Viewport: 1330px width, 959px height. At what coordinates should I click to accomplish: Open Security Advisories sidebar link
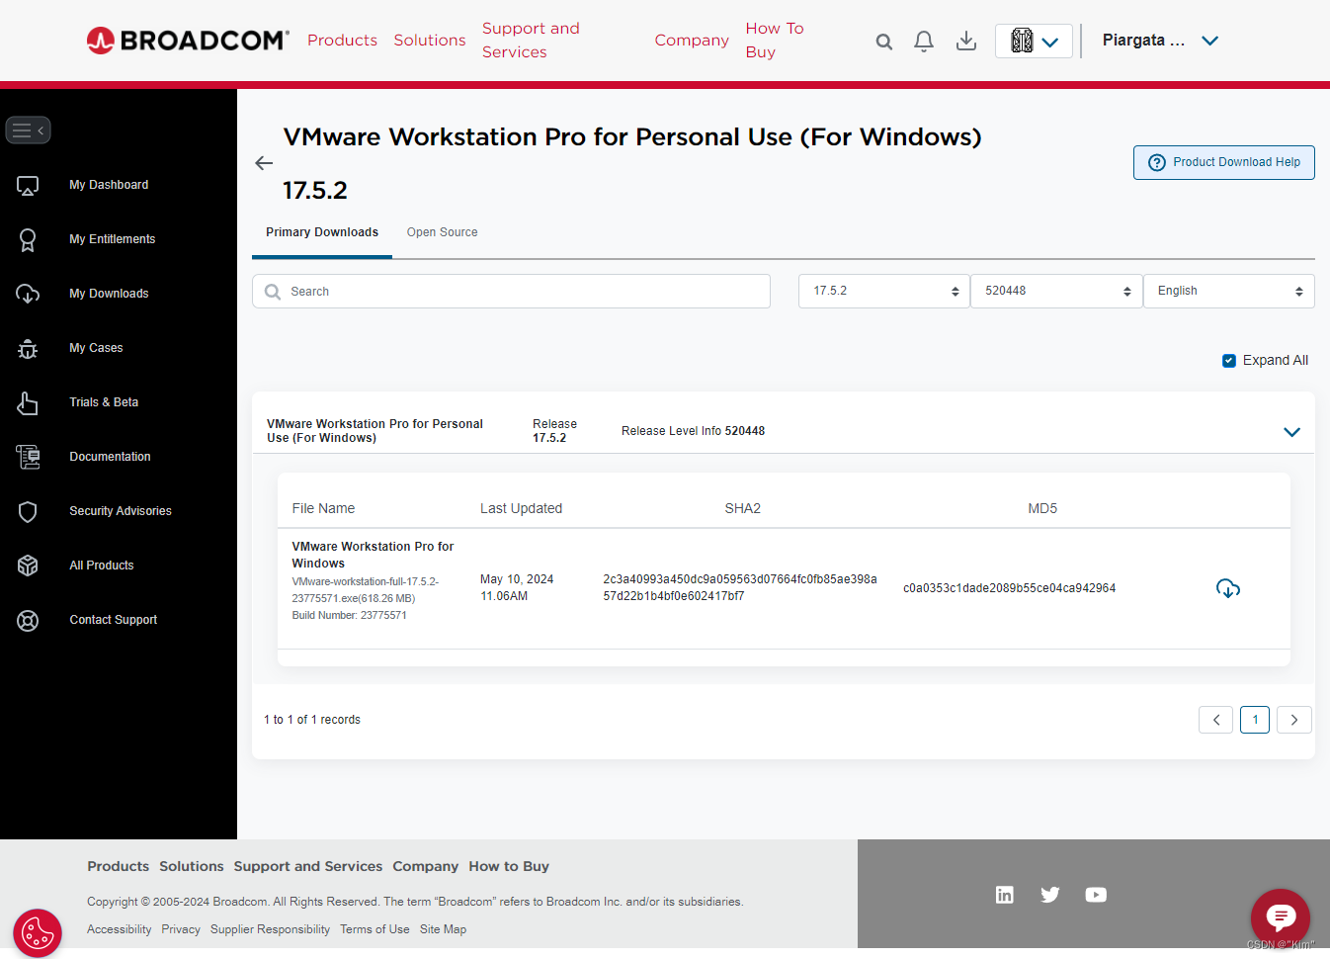click(x=121, y=511)
